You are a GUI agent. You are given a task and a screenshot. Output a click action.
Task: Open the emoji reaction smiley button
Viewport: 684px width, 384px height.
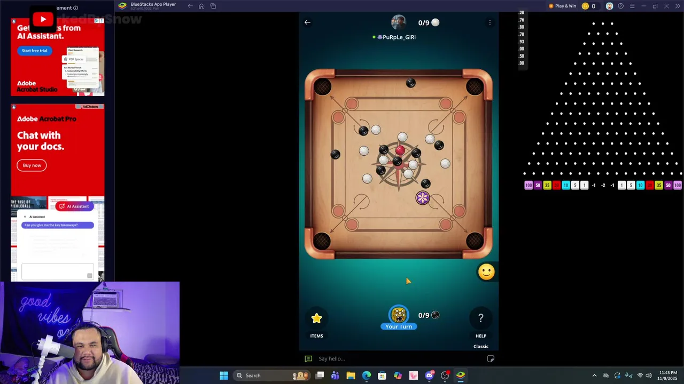point(486,272)
